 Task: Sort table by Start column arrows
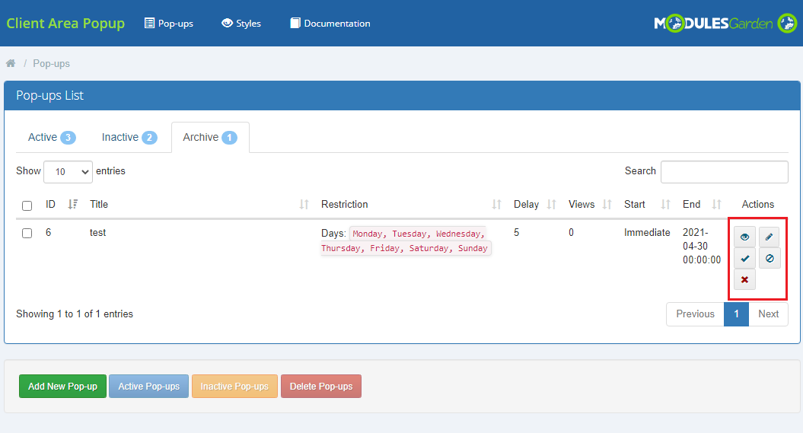[665, 205]
